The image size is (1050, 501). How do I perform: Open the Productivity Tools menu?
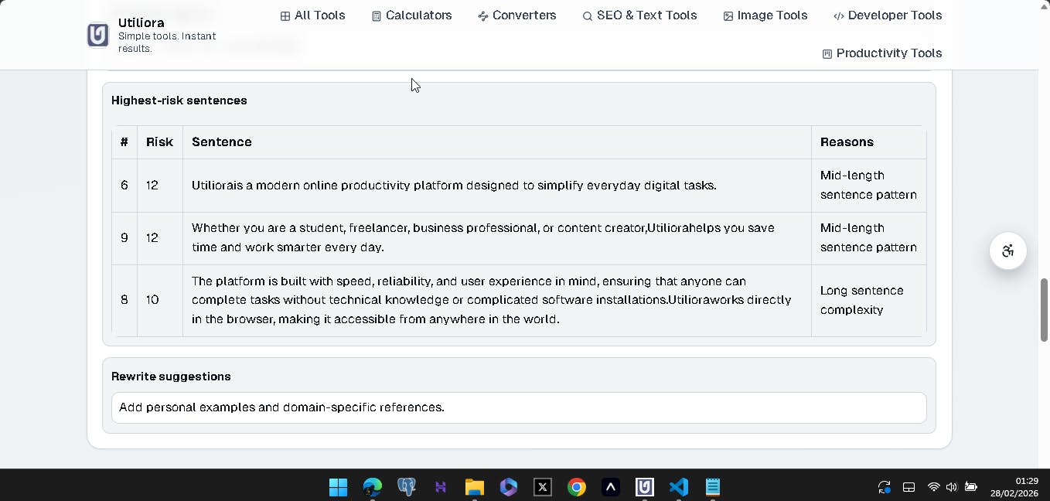(882, 53)
